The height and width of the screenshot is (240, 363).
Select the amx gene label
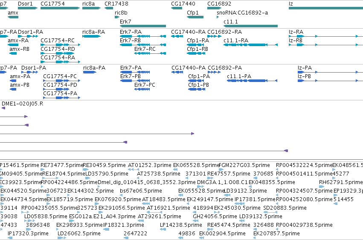(x=13, y=13)
